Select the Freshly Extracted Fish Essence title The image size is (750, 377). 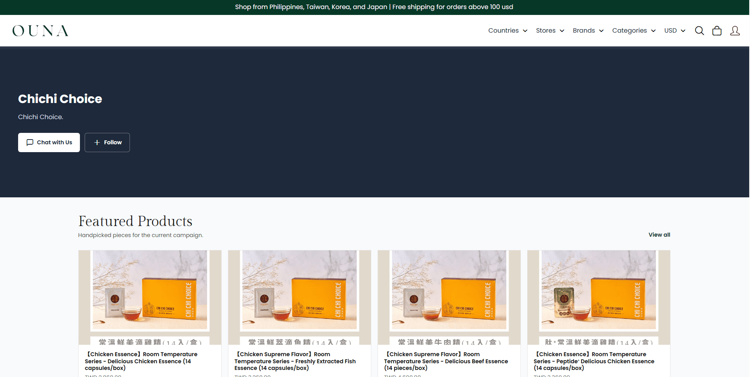point(295,361)
